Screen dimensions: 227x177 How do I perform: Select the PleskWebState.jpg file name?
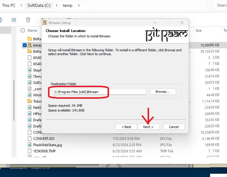pyautogui.click(x=47, y=145)
